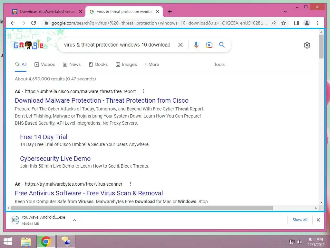The width and height of the screenshot is (330, 248).
Task: Close the downloads bar
Action: click(318, 220)
